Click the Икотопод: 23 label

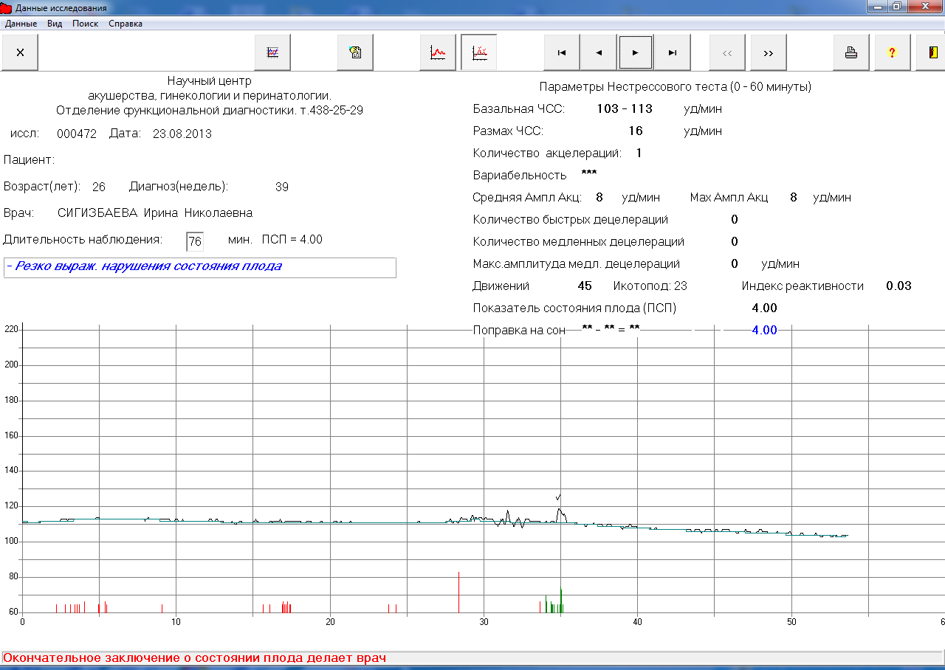[650, 286]
